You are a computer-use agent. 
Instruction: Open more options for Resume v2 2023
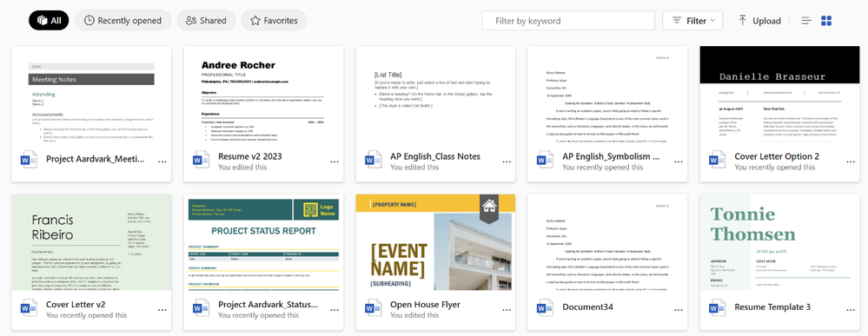point(335,161)
